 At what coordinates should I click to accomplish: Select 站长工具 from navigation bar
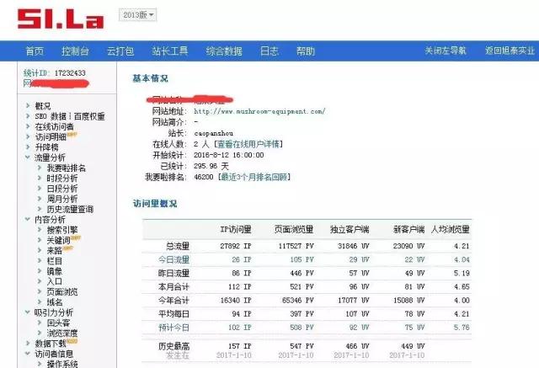point(170,51)
